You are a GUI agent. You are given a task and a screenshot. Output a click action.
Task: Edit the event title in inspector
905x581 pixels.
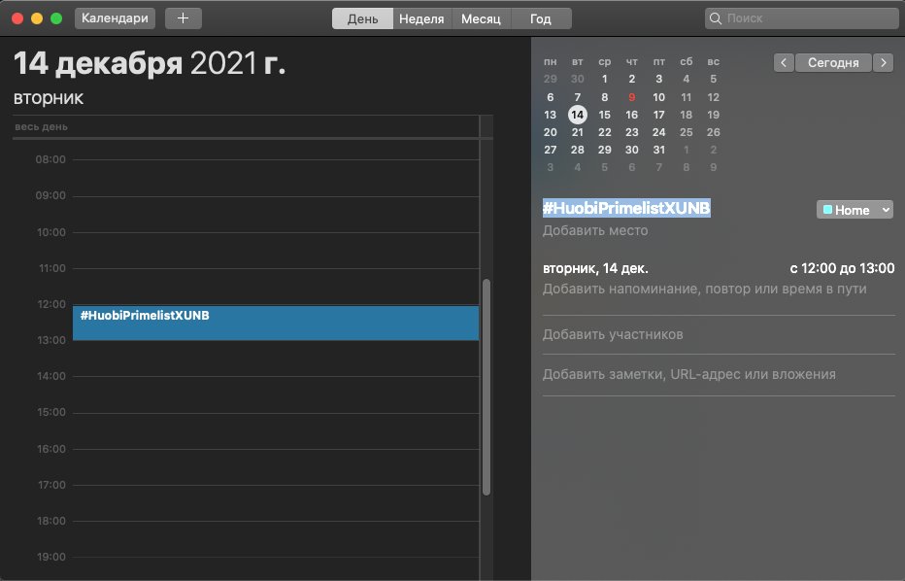626,208
